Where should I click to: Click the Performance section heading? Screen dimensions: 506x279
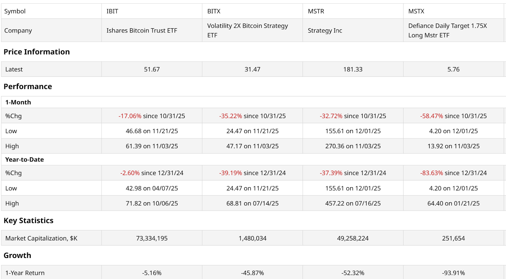point(28,87)
